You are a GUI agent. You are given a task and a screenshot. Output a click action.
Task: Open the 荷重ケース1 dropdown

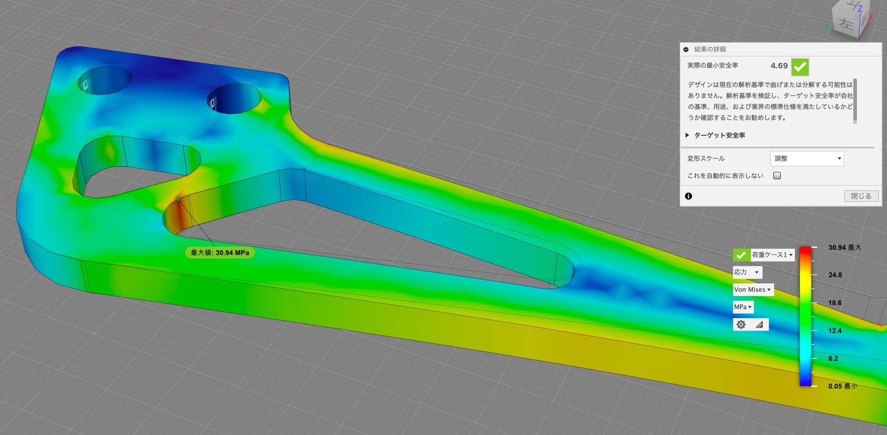coord(772,255)
